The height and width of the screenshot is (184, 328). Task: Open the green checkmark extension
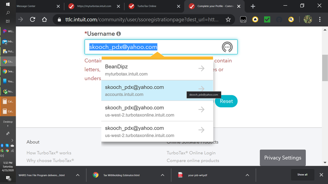267,19
